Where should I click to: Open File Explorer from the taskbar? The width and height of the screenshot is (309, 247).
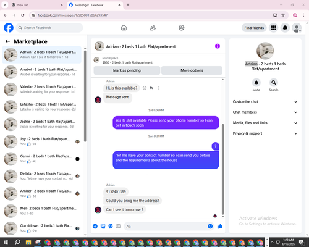pyautogui.click(x=28, y=242)
